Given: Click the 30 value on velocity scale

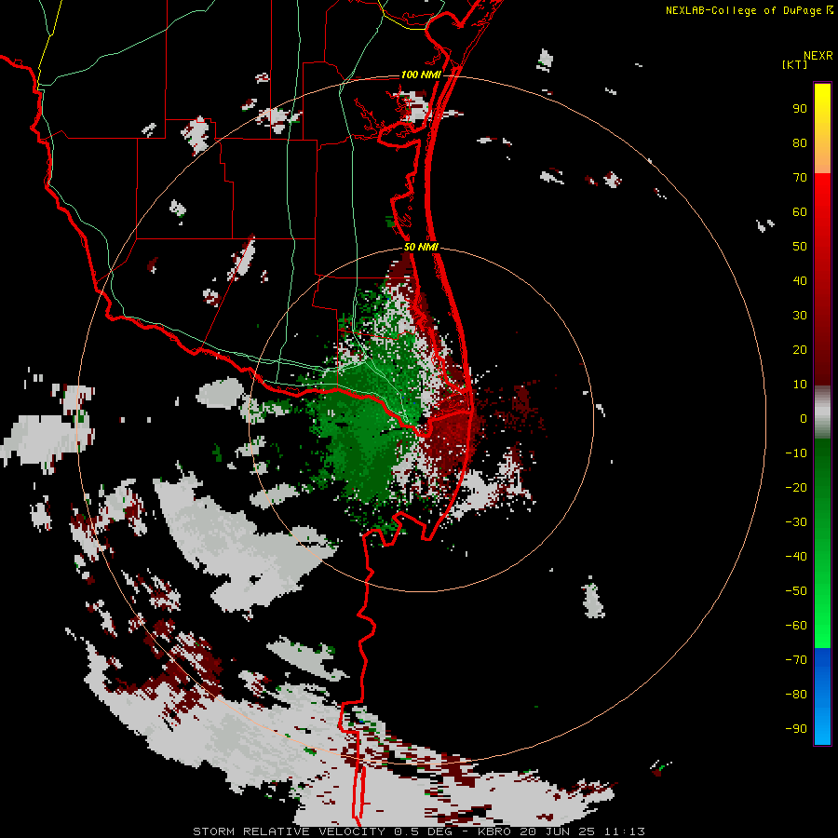Looking at the screenshot, I should point(800,316).
